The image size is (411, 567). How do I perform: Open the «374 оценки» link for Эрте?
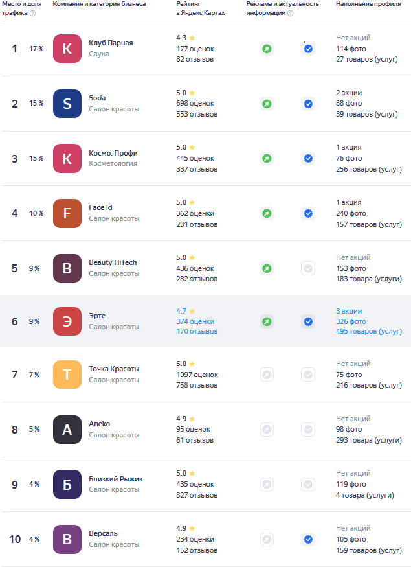pos(195,321)
